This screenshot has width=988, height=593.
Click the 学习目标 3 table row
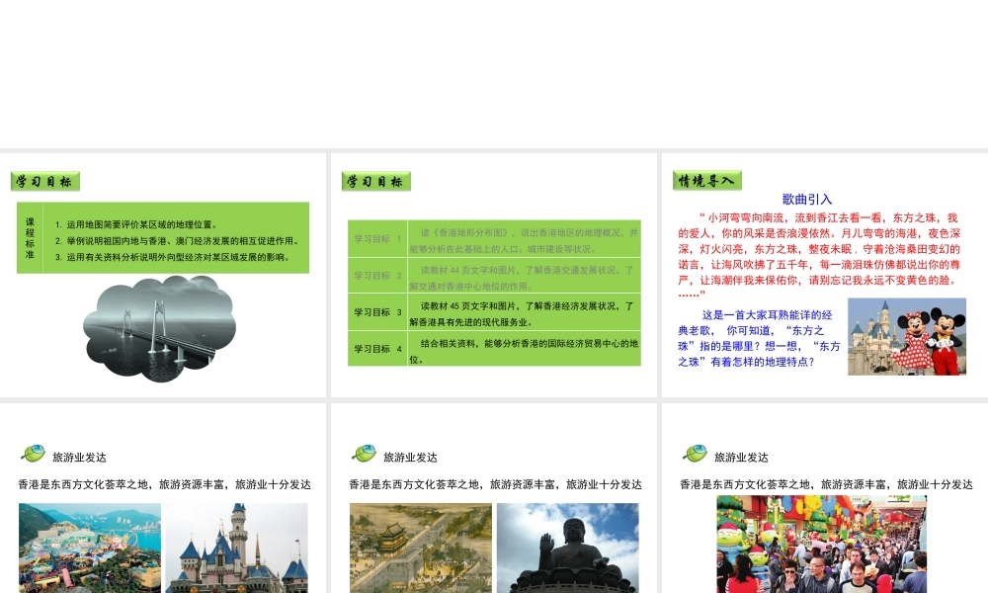point(494,312)
